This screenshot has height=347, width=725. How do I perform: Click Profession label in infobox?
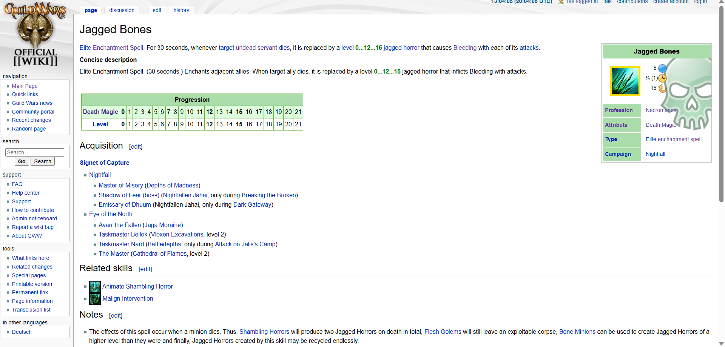[619, 110]
